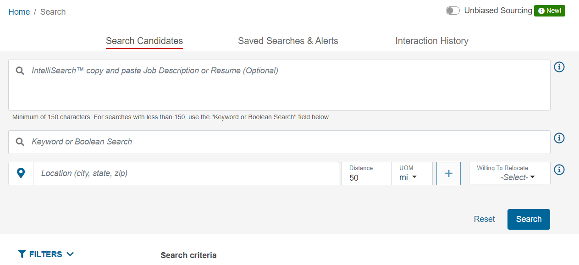The image size is (579, 265).
Task: Open the Willing To Relocate dropdown
Action: click(517, 177)
